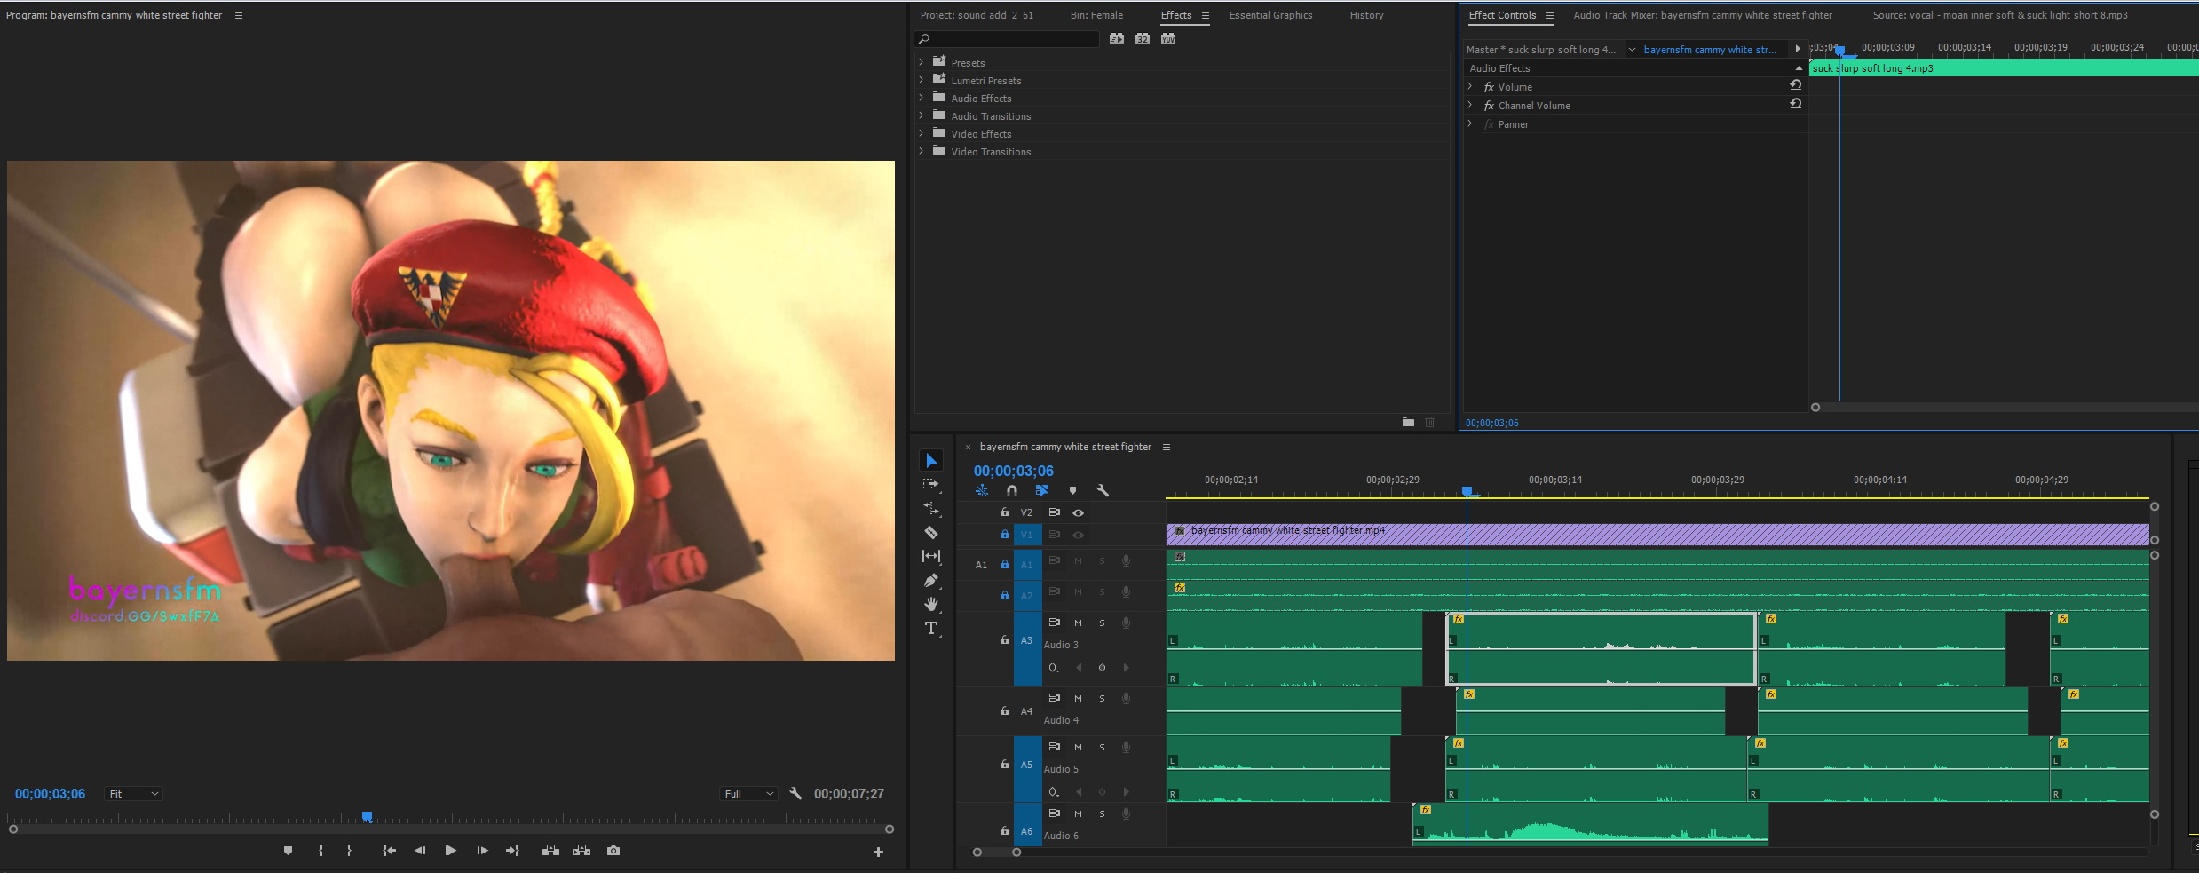Toggle the lock on track A3
The height and width of the screenshot is (873, 2199).
[1005, 639]
